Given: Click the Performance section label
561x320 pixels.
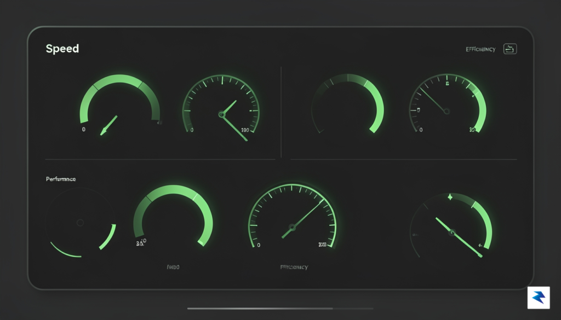Looking at the screenshot, I should [61, 179].
